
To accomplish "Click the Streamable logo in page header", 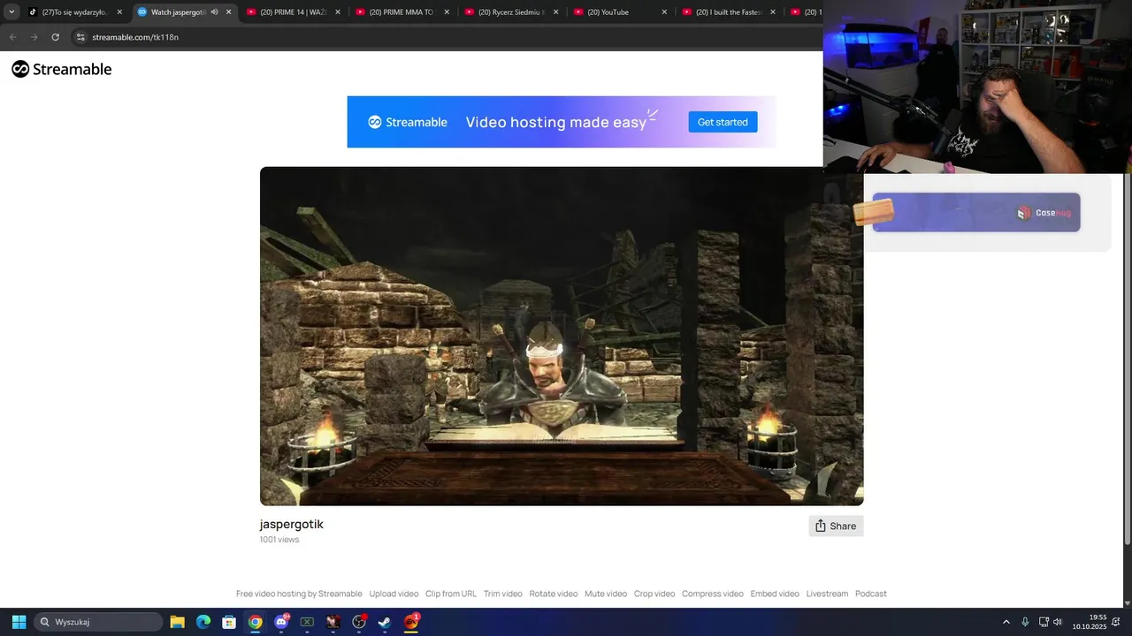I will (x=62, y=69).
